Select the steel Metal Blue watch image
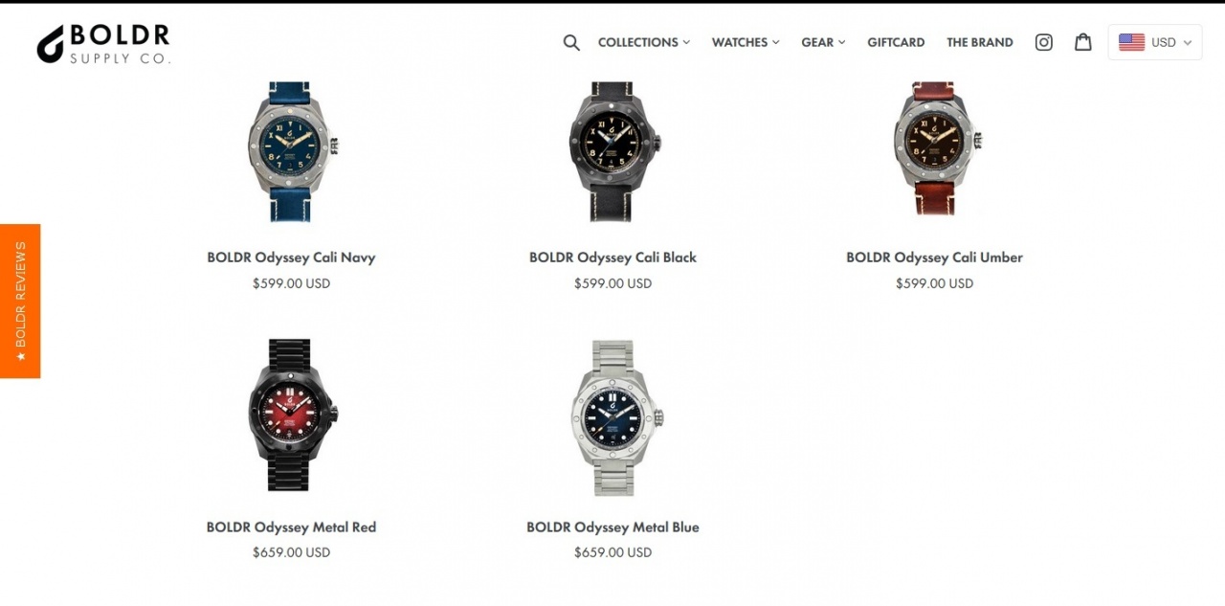Viewport: 1225px width, 606px height. (613, 417)
